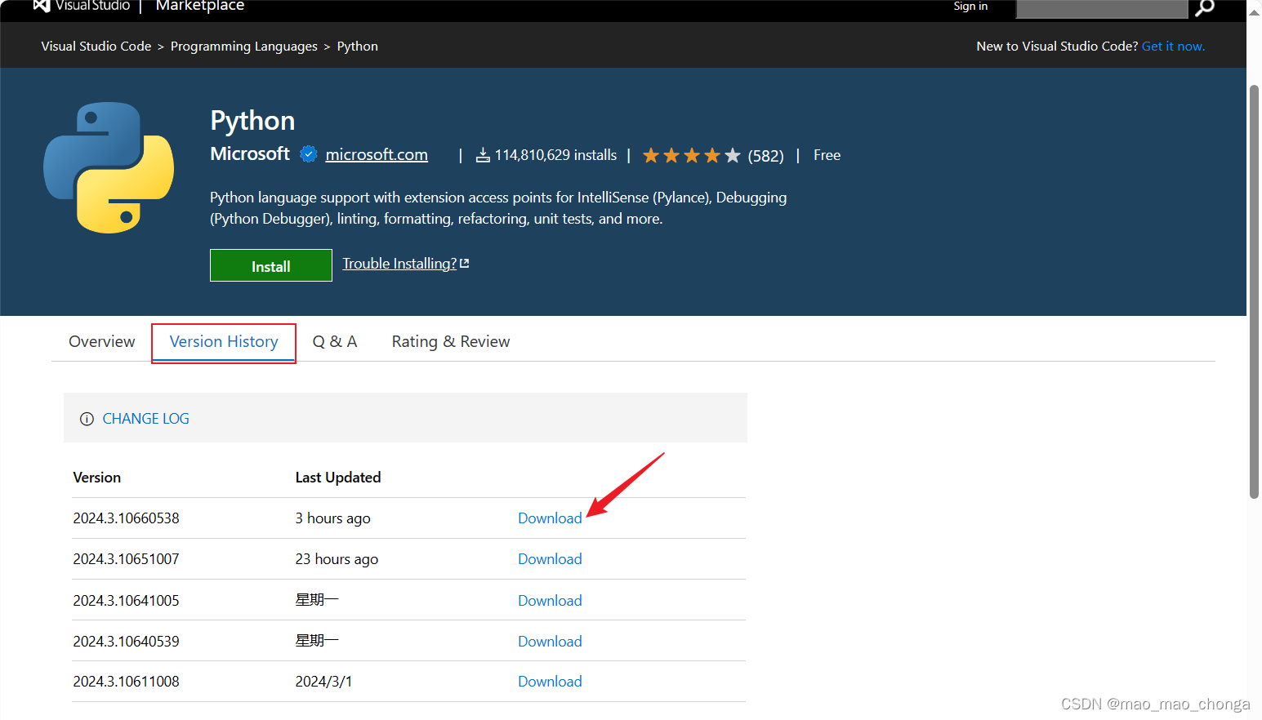The height and width of the screenshot is (720, 1262).
Task: Click the Visual Studio logo icon
Action: [41, 5]
